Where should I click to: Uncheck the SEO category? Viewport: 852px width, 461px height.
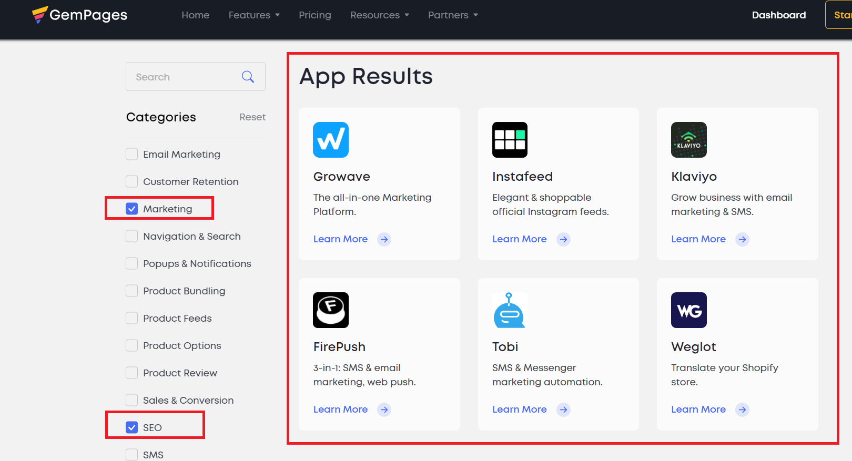coord(132,427)
